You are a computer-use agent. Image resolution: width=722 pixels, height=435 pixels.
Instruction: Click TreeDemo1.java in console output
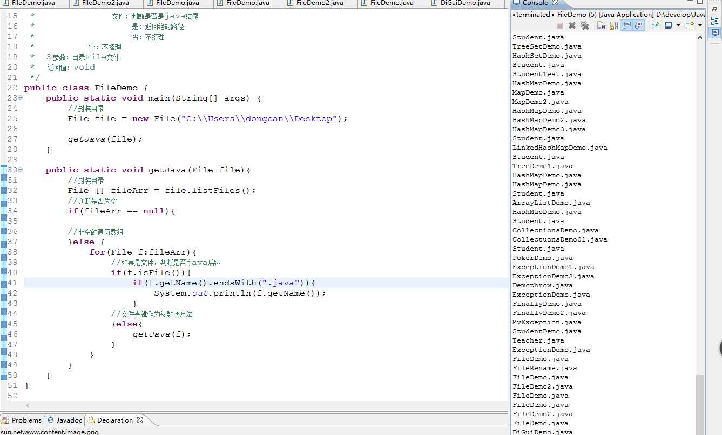tap(542, 166)
